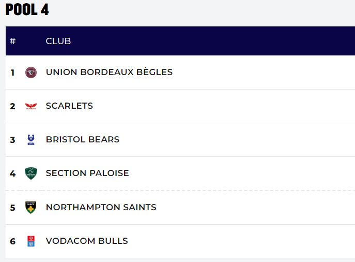Image resolution: width=355 pixels, height=262 pixels.
Task: Click the Scarlets red dragon logo
Action: pyautogui.click(x=31, y=106)
